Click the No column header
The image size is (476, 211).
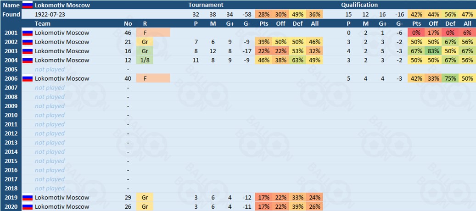pyautogui.click(x=128, y=23)
